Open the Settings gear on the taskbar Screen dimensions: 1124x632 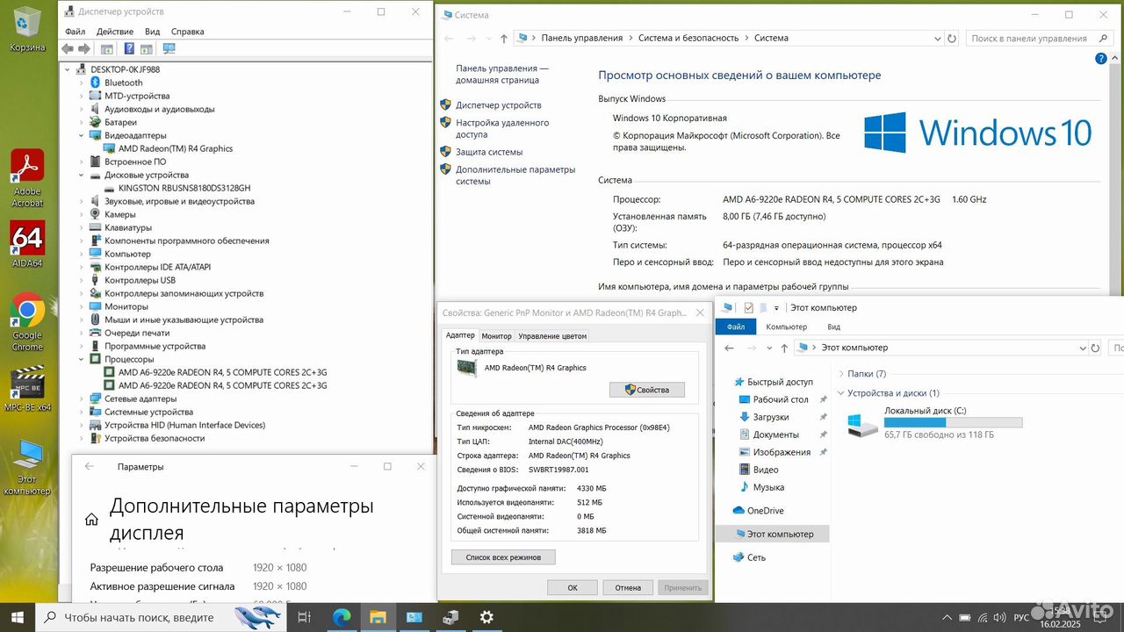click(486, 617)
